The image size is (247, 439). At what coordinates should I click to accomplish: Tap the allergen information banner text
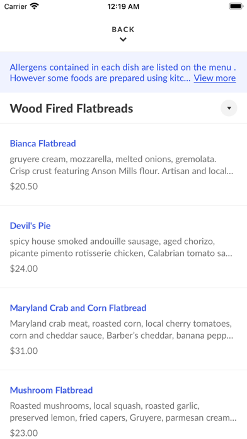[100, 73]
